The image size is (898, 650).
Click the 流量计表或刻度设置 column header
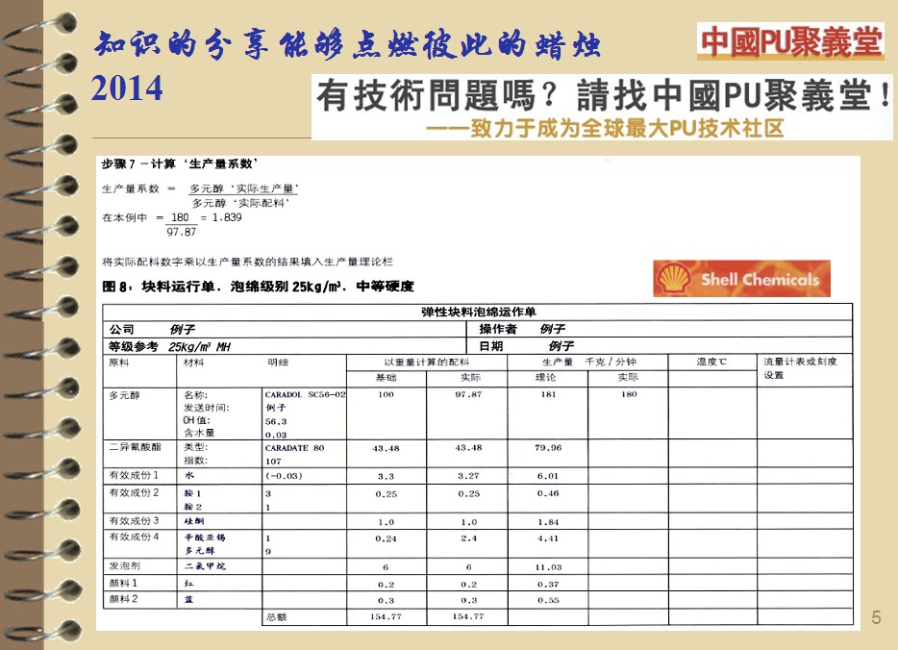pyautogui.click(x=800, y=368)
